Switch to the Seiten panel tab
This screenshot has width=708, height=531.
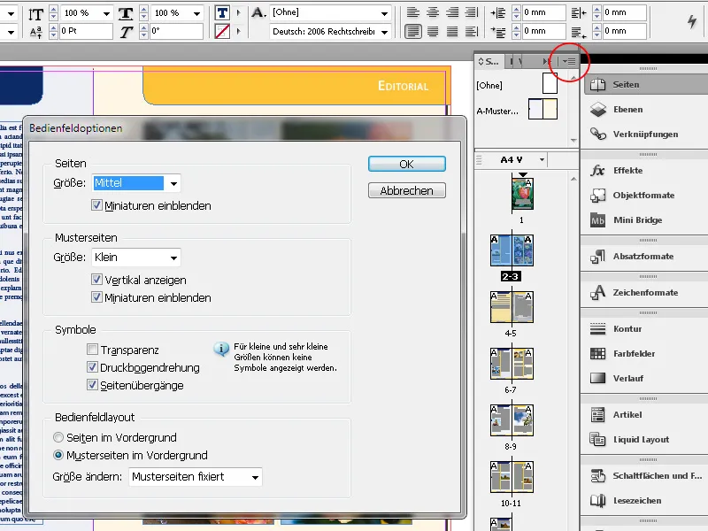click(489, 61)
